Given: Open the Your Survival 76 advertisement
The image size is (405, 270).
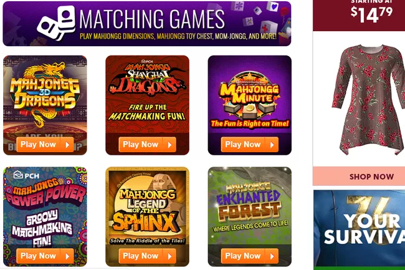Looking at the screenshot, I should pyautogui.click(x=360, y=230).
